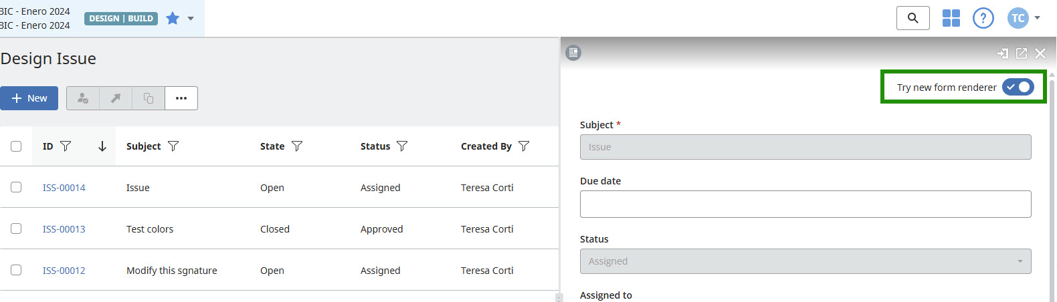Image resolution: width=1057 pixels, height=302 pixels.
Task: Open the ISS-00013 issue link
Action: pyautogui.click(x=64, y=229)
